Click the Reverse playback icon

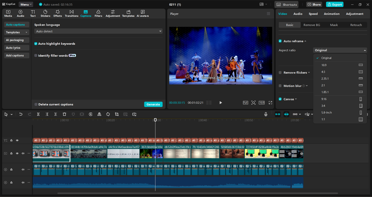[x=91, y=114]
